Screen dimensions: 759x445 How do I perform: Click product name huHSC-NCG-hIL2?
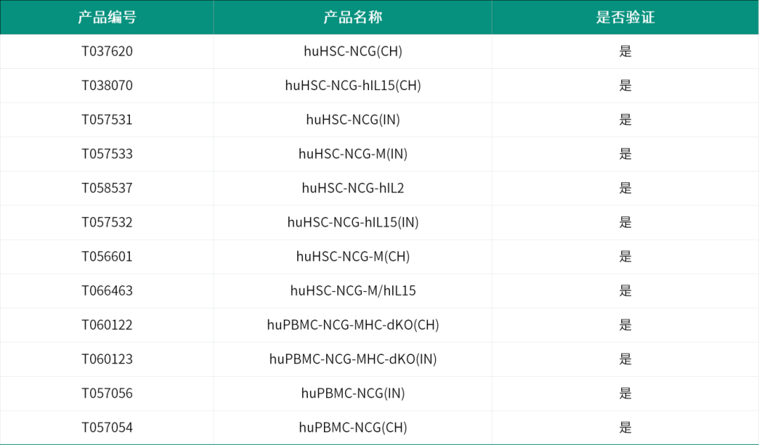[x=353, y=188]
